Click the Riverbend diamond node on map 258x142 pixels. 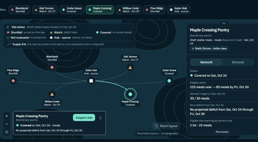[x=52, y=67]
